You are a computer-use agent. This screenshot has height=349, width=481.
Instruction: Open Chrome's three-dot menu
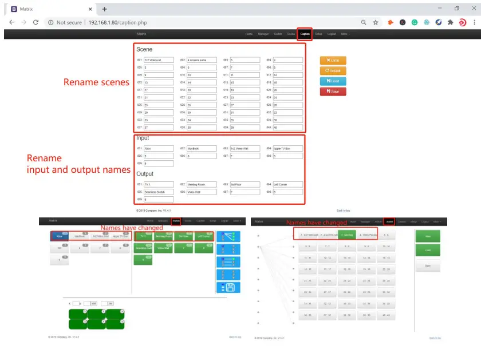[474, 22]
